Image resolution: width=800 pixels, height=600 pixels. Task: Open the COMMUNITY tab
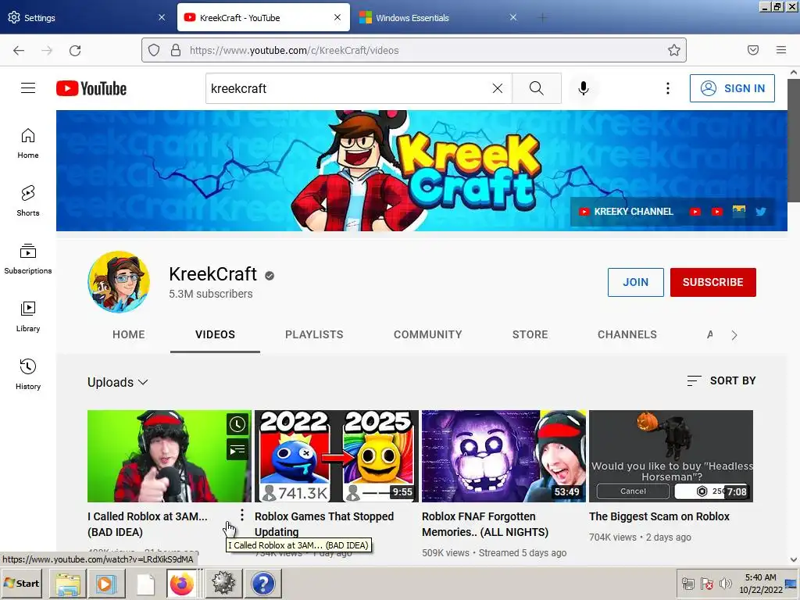pos(428,334)
